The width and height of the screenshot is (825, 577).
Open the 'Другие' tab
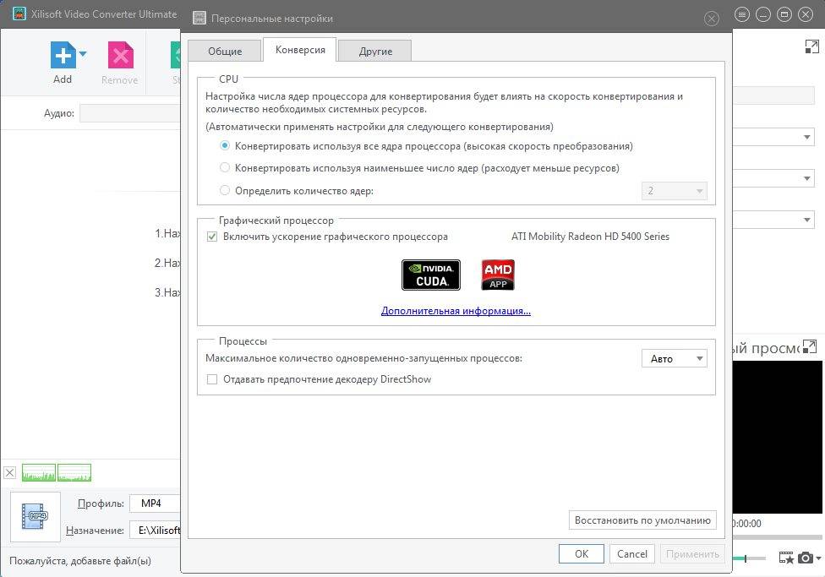coord(375,51)
